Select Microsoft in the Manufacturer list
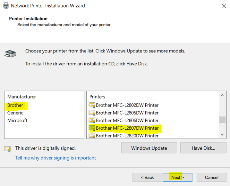Viewport: 230px width, 186px height. coord(17,121)
